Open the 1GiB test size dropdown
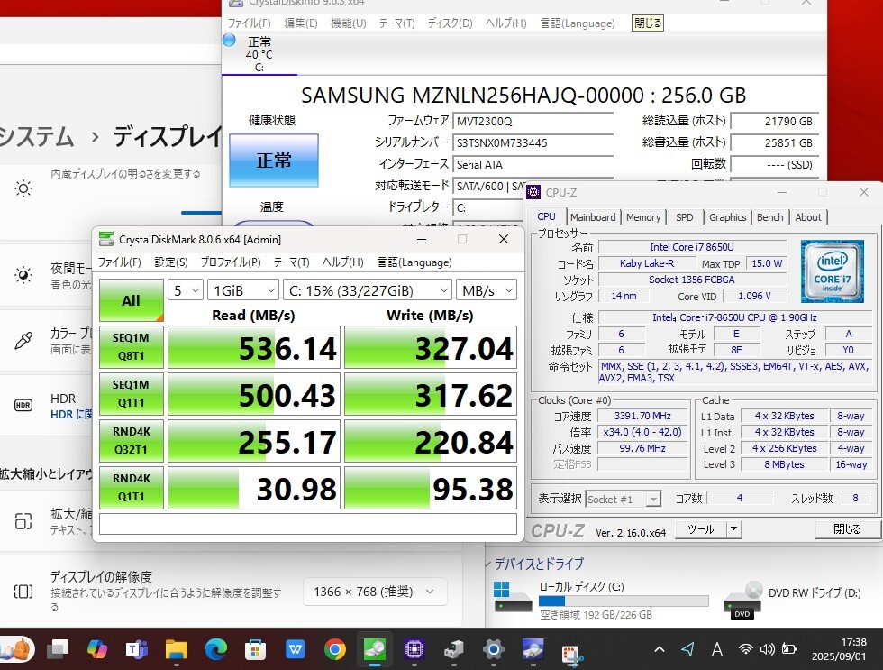Image resolution: width=883 pixels, height=670 pixels. 243,289
